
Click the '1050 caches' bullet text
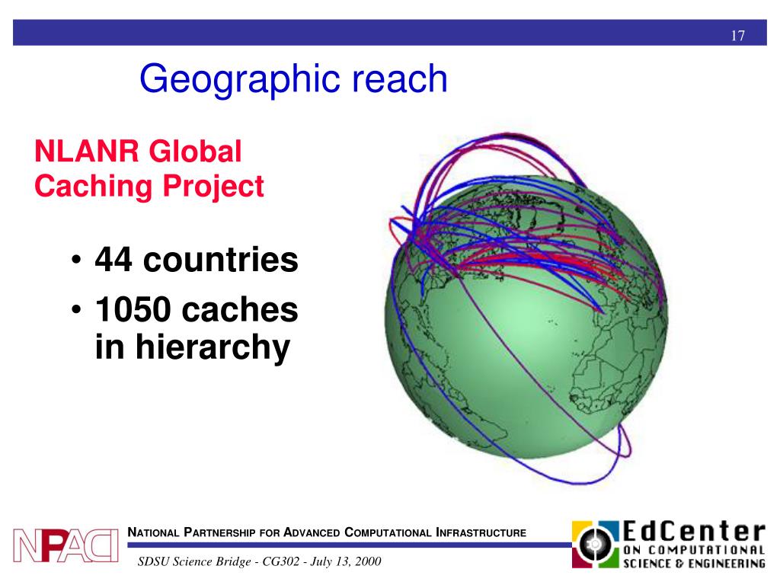[197, 309]
